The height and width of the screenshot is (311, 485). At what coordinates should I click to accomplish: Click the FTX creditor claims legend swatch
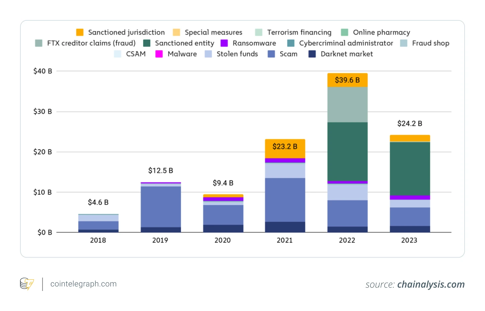click(x=38, y=43)
